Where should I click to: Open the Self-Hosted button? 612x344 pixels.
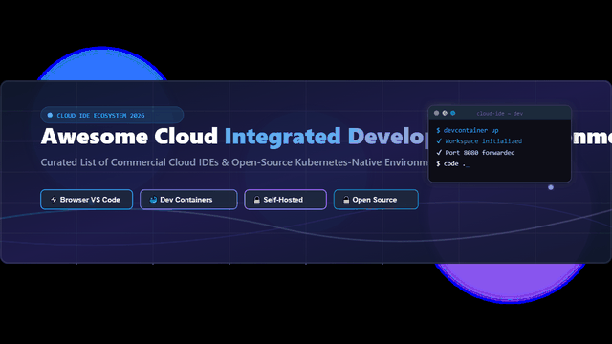coord(285,200)
